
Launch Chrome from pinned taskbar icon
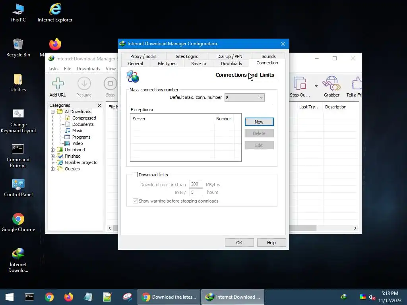(x=49, y=297)
